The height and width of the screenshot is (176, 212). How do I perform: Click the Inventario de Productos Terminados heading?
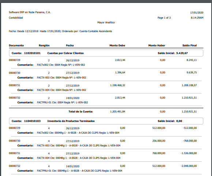click(71, 121)
